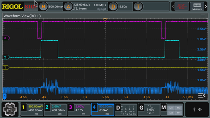Open the Delay (D) offset settings
The width and height of the screenshot is (210, 118).
pyautogui.click(x=113, y=7)
